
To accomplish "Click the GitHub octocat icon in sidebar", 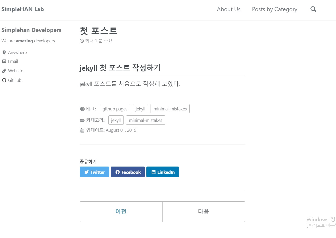I will (x=4, y=80).
